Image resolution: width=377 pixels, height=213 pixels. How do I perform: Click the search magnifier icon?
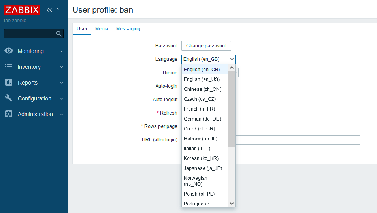click(59, 34)
